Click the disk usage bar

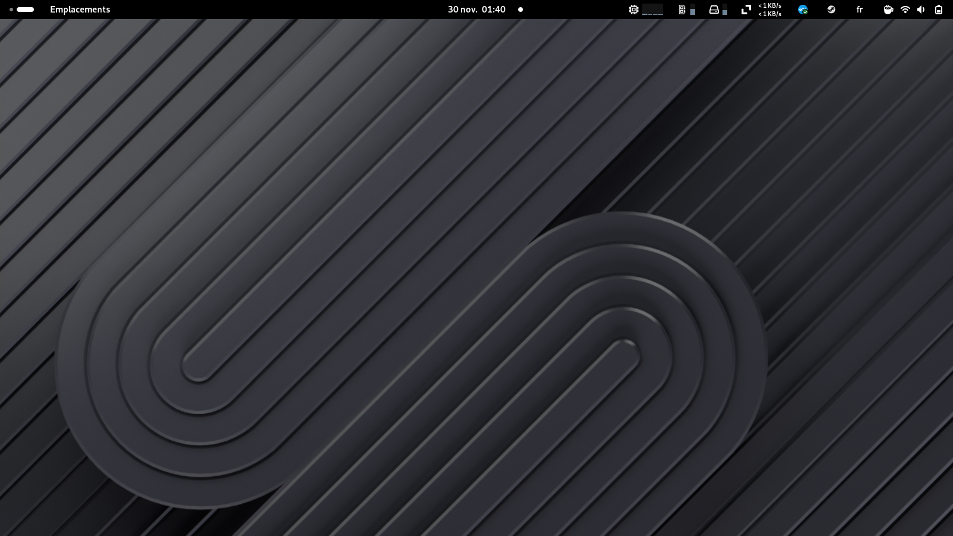(x=725, y=10)
